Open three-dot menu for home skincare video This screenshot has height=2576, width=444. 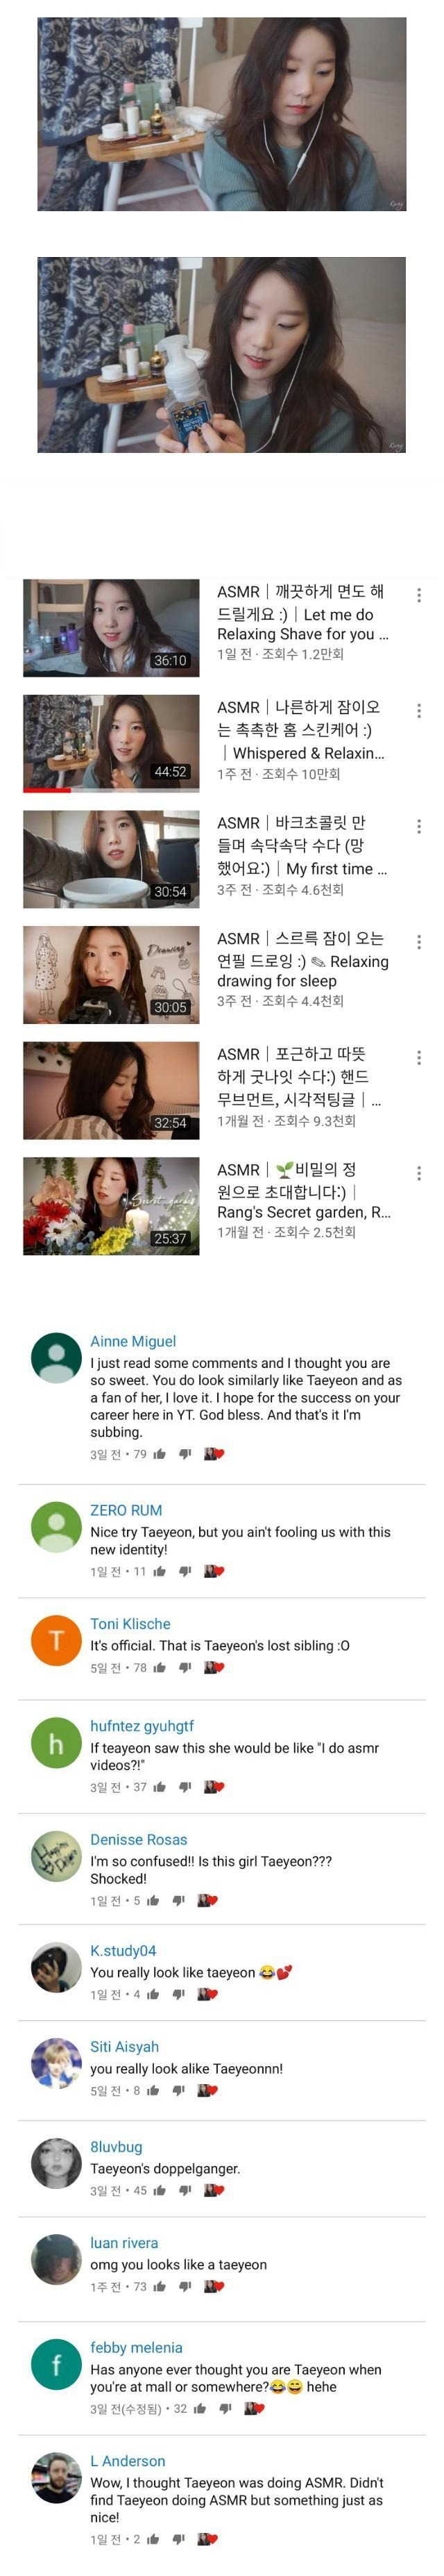point(418,710)
